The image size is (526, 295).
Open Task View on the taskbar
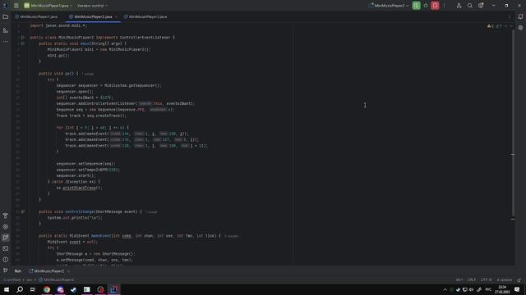(33, 289)
